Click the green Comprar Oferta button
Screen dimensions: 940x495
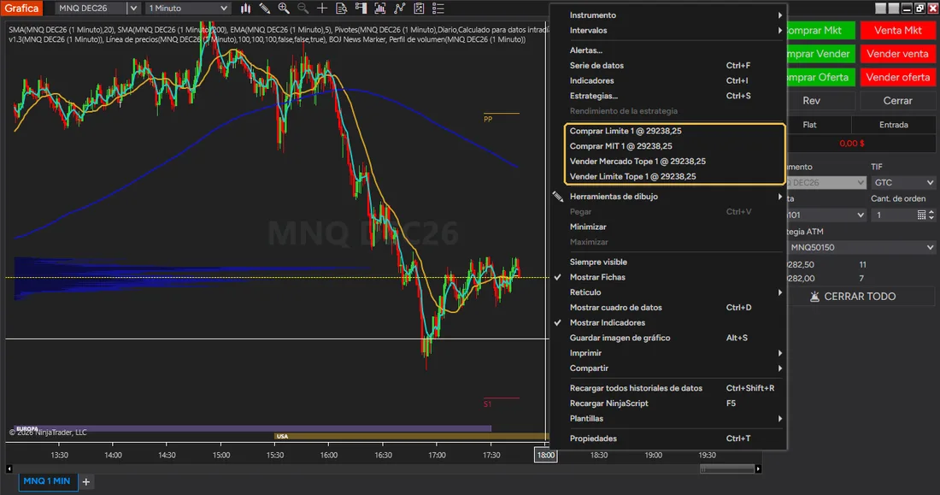[x=820, y=78]
